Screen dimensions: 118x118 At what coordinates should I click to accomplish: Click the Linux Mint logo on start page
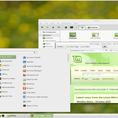[x=77, y=59]
